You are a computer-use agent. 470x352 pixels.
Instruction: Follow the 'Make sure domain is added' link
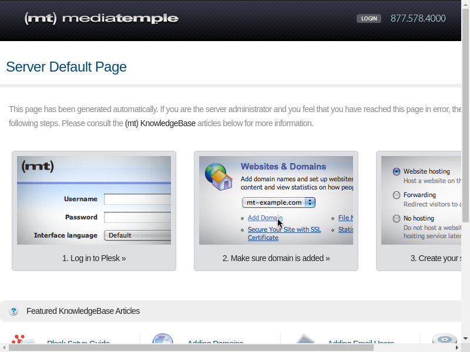276,258
